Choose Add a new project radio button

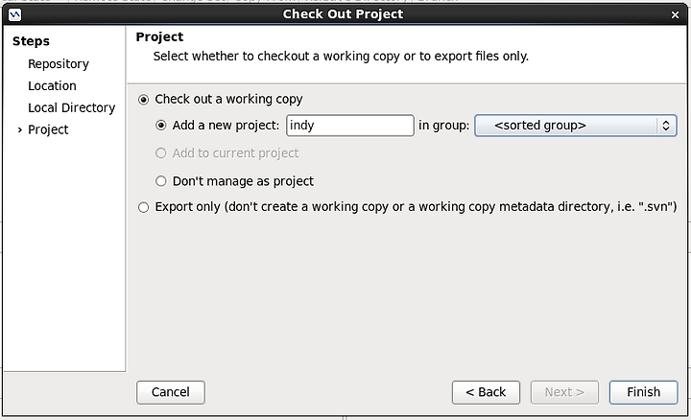point(161,126)
